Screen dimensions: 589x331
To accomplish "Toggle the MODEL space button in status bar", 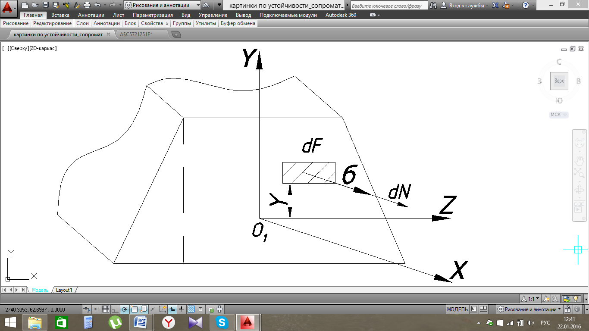I will pos(457,309).
